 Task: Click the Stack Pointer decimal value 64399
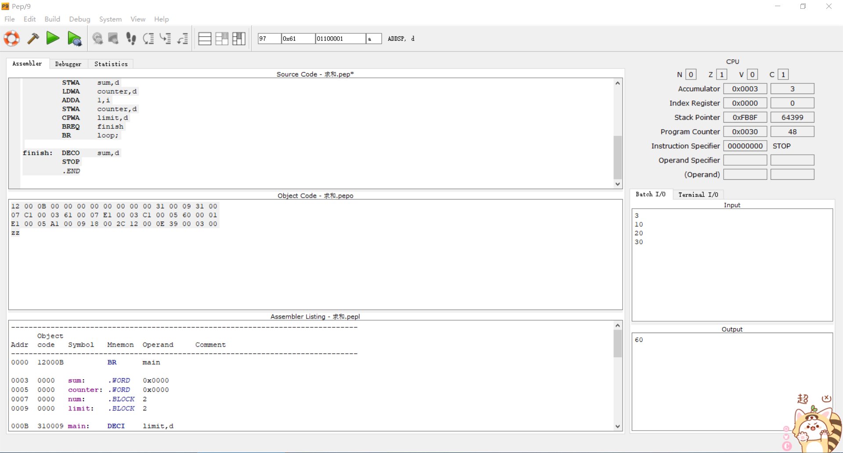[792, 117]
